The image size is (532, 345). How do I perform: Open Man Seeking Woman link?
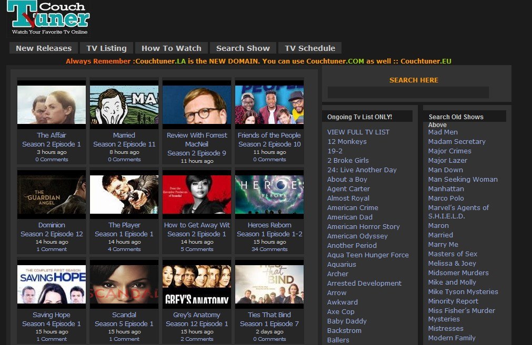coord(463,180)
